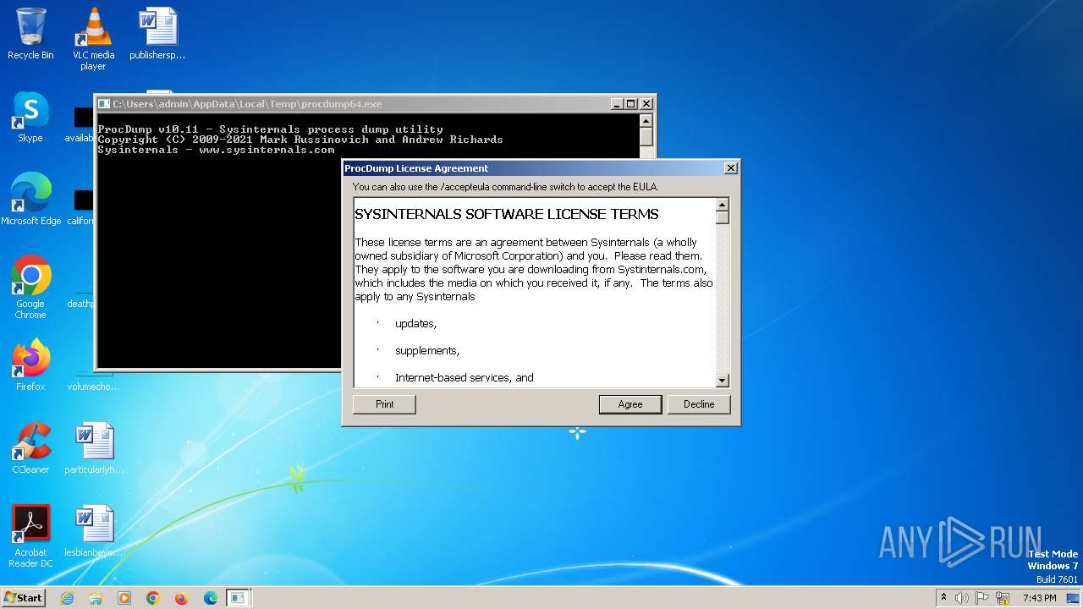Click the license text scrollbar thumb

coord(723,217)
